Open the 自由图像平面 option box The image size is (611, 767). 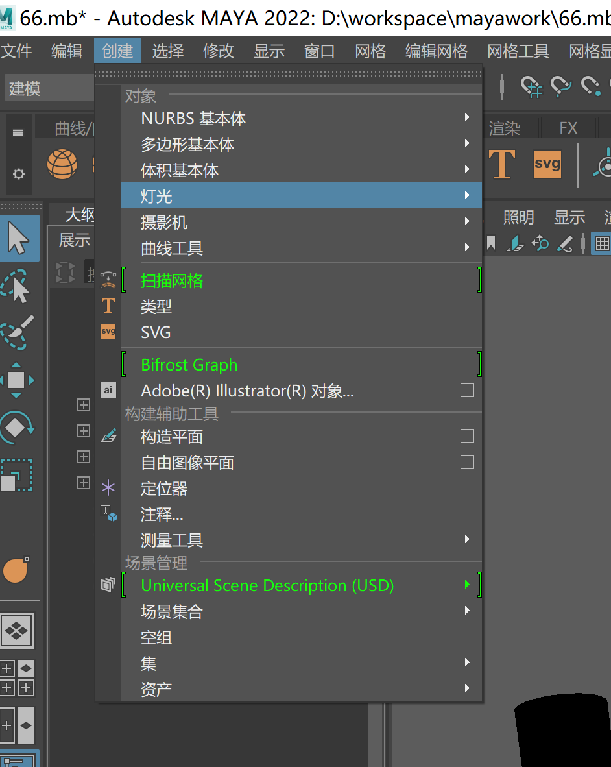tap(467, 462)
